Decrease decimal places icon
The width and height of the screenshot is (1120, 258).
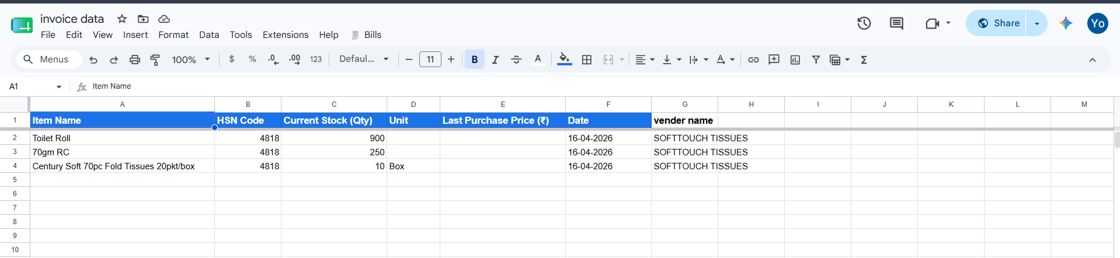coord(273,60)
